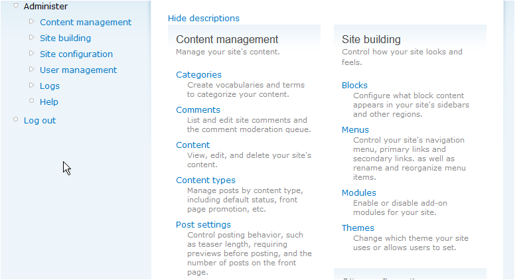This screenshot has width=515, height=280.
Task: Open Content management in sidebar menu
Action: 86,22
